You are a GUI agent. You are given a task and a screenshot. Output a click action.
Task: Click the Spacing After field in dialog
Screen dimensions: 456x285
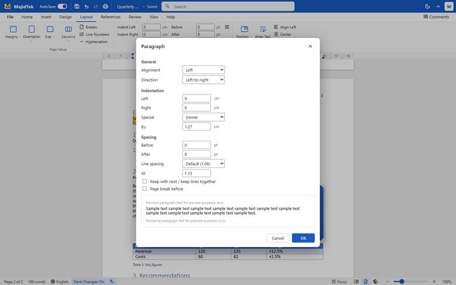(196, 154)
